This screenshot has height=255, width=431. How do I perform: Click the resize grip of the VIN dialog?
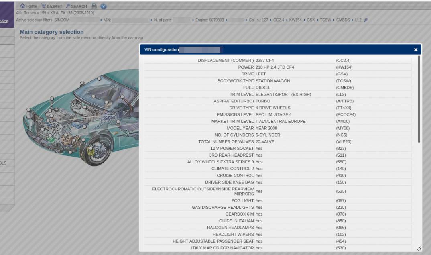419,249
